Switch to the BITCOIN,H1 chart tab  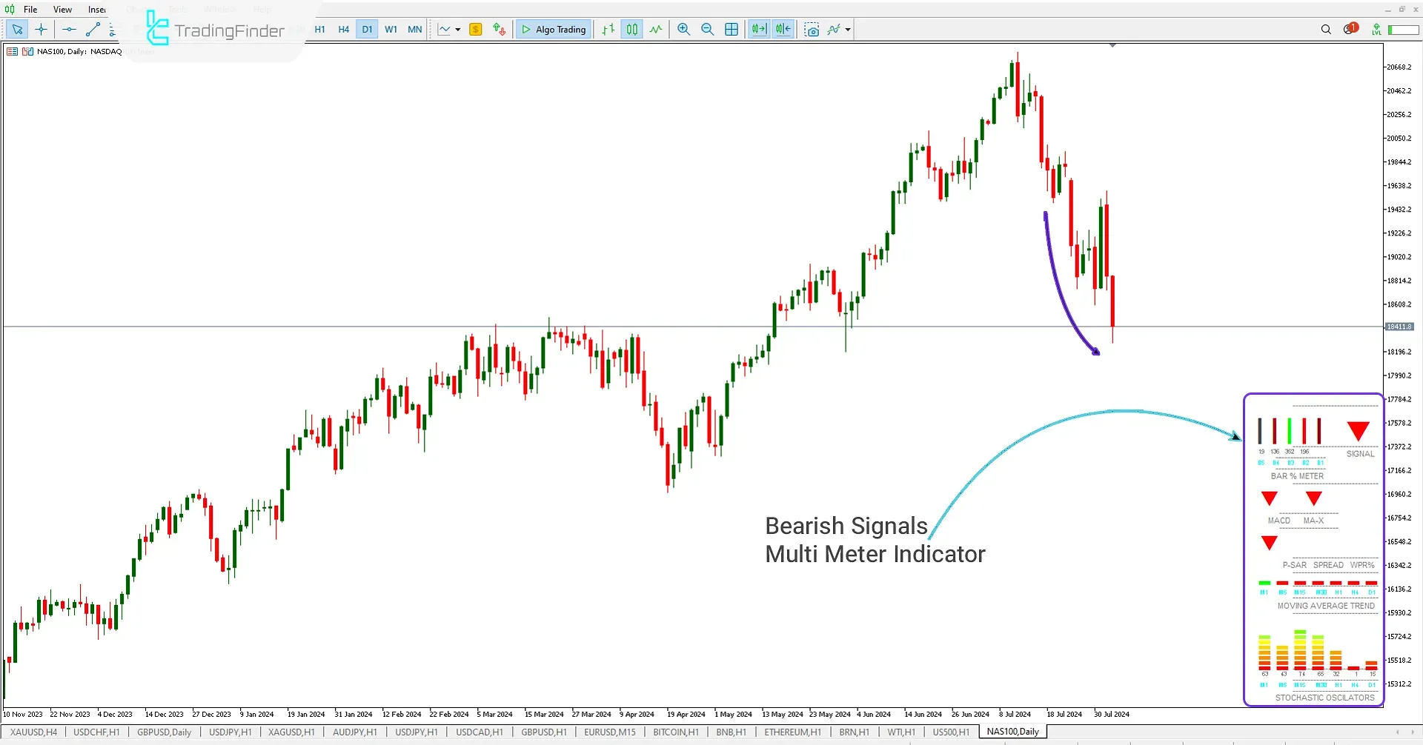[675, 732]
